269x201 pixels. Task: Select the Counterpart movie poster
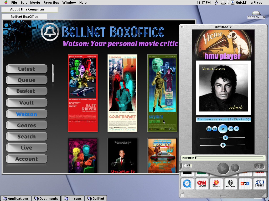point(122,93)
